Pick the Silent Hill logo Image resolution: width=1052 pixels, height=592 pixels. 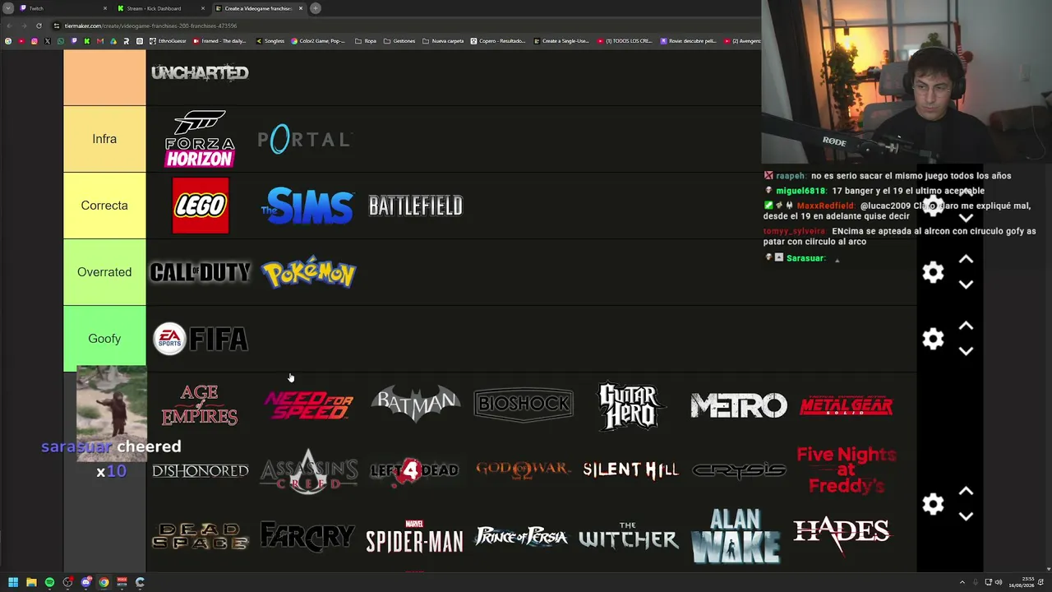pyautogui.click(x=630, y=469)
